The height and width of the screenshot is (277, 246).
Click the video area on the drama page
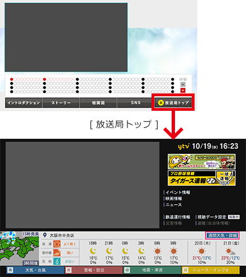[66, 37]
